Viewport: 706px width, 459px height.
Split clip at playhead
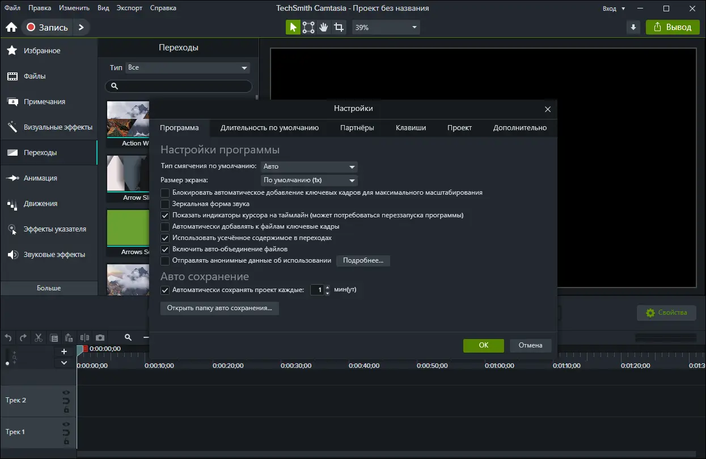pos(84,337)
